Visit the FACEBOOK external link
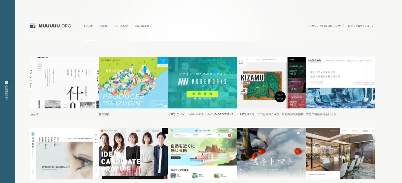This screenshot has width=402, height=183. pos(143,26)
